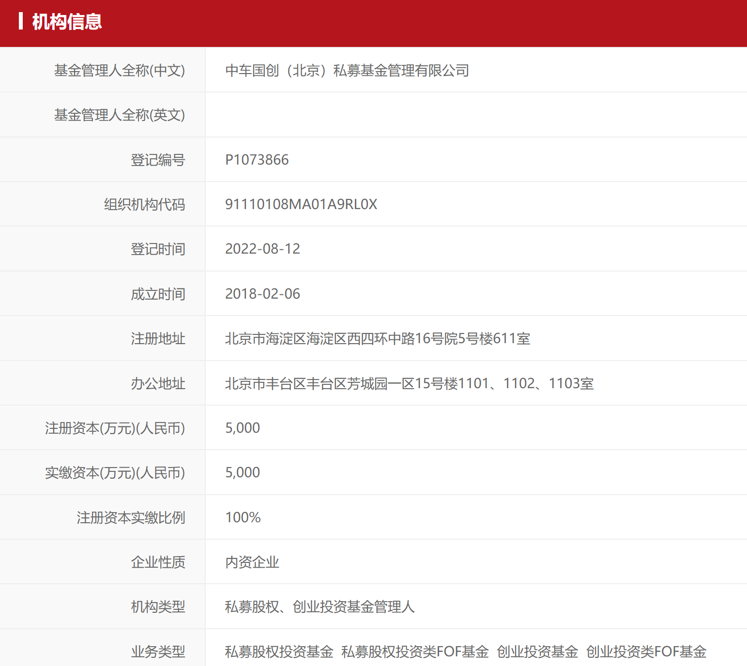
Task: Click the label 基金管理人全称(中文)
Action: tap(120, 71)
